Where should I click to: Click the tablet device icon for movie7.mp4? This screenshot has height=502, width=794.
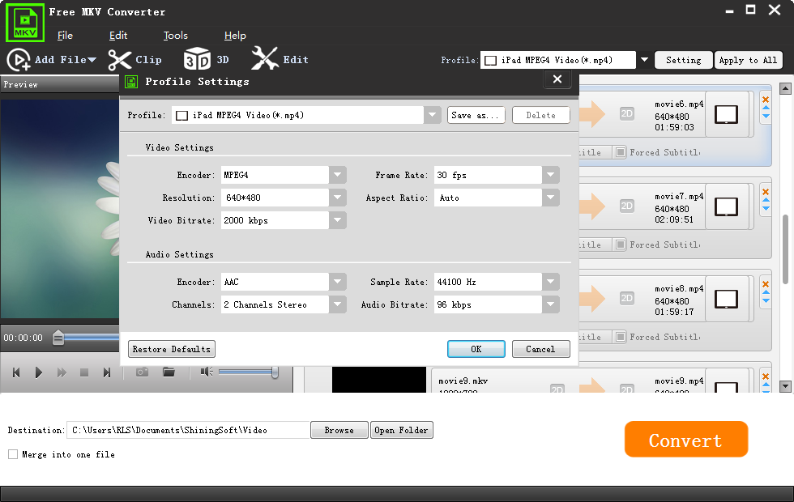pos(726,206)
